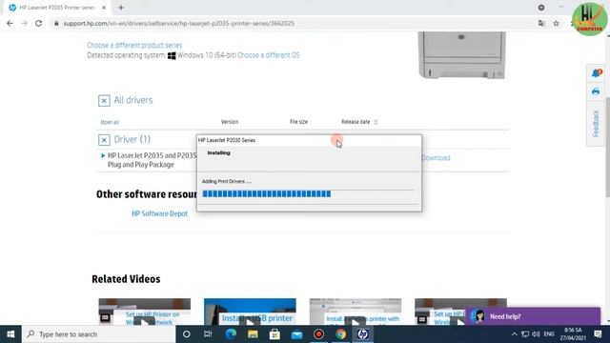Click the network tray icon
The width and height of the screenshot is (610, 343).
click(x=525, y=334)
